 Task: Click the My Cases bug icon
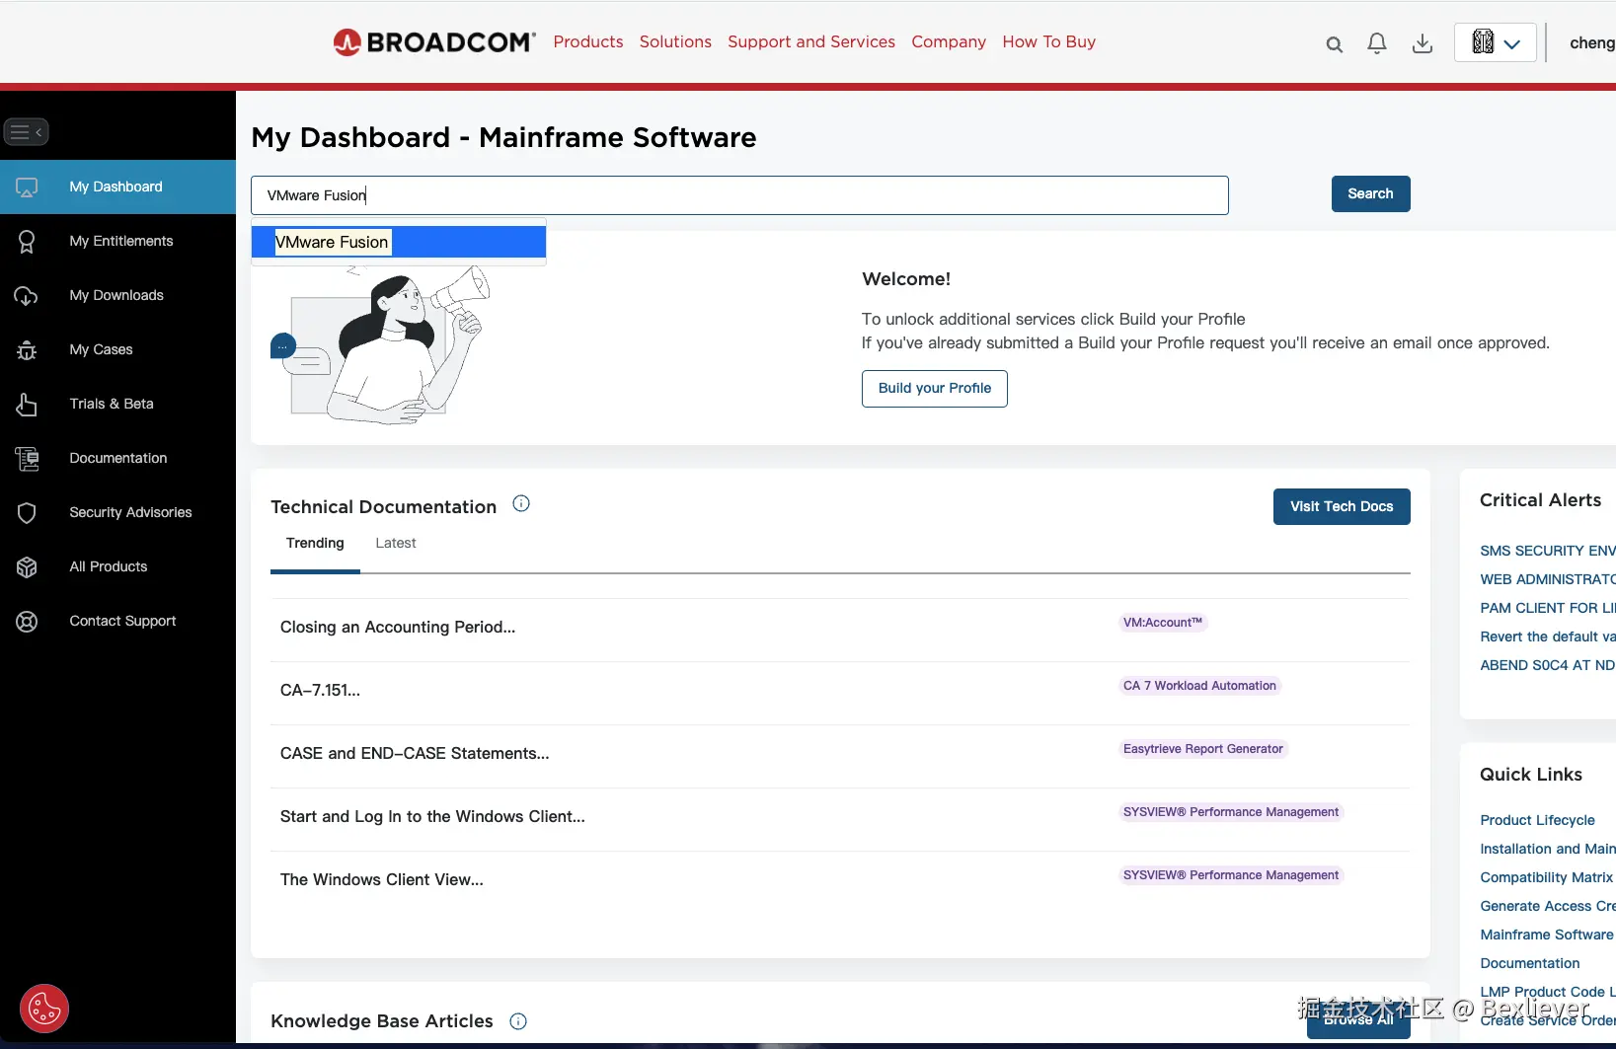coord(27,349)
